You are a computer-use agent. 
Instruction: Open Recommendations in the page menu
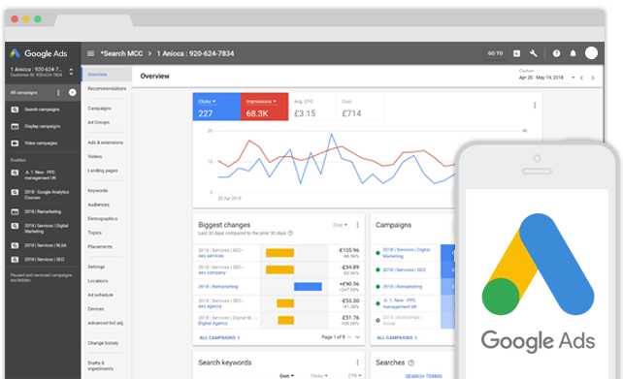[107, 88]
